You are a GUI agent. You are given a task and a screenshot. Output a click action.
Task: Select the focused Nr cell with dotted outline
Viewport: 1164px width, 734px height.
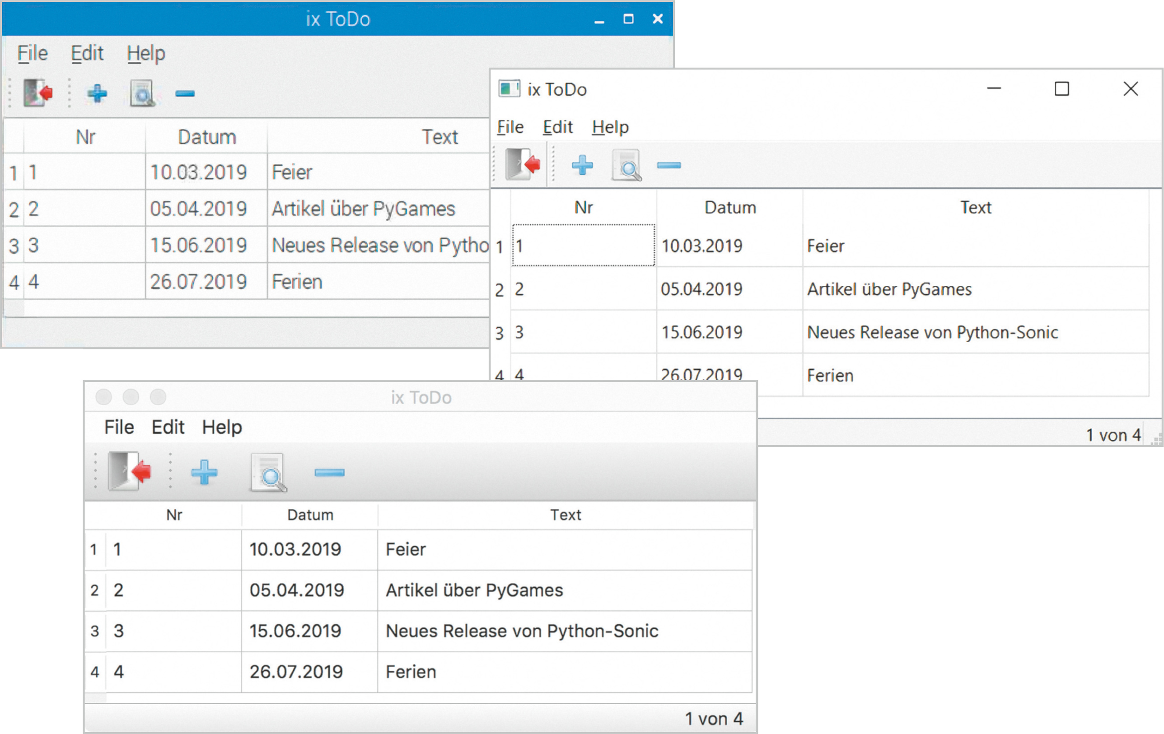point(584,246)
